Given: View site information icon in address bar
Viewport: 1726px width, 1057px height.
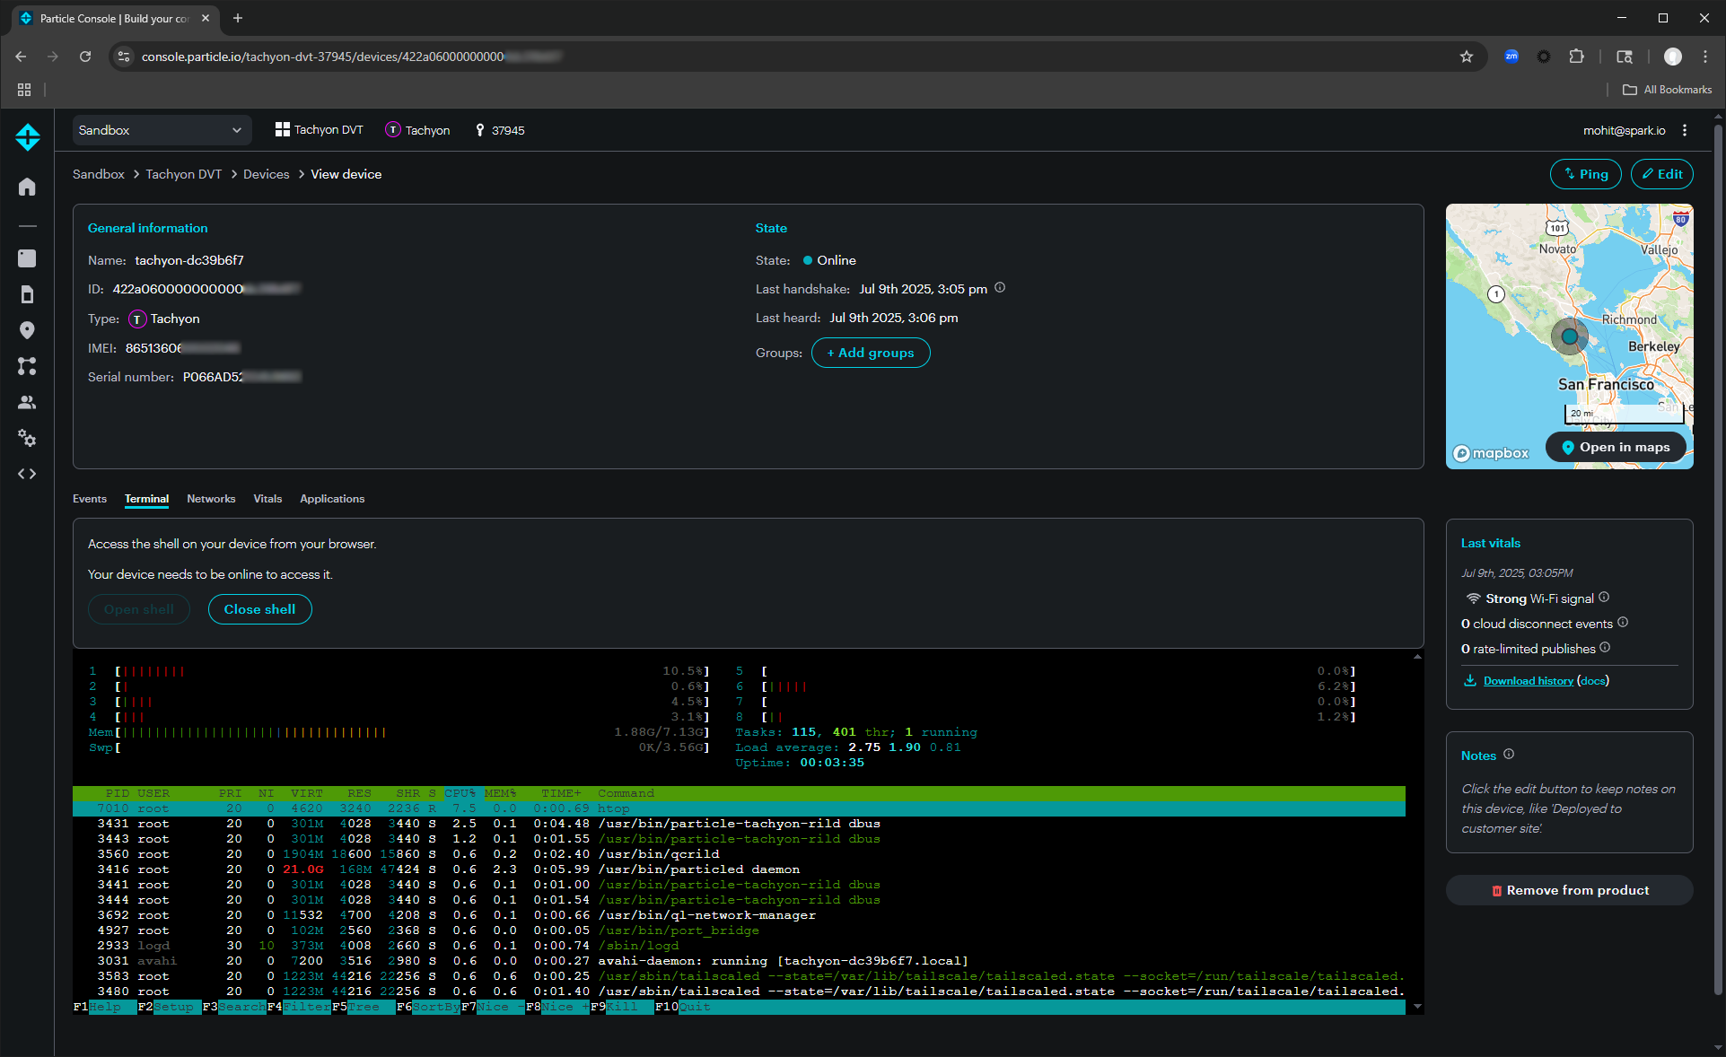Looking at the screenshot, I should 125,57.
